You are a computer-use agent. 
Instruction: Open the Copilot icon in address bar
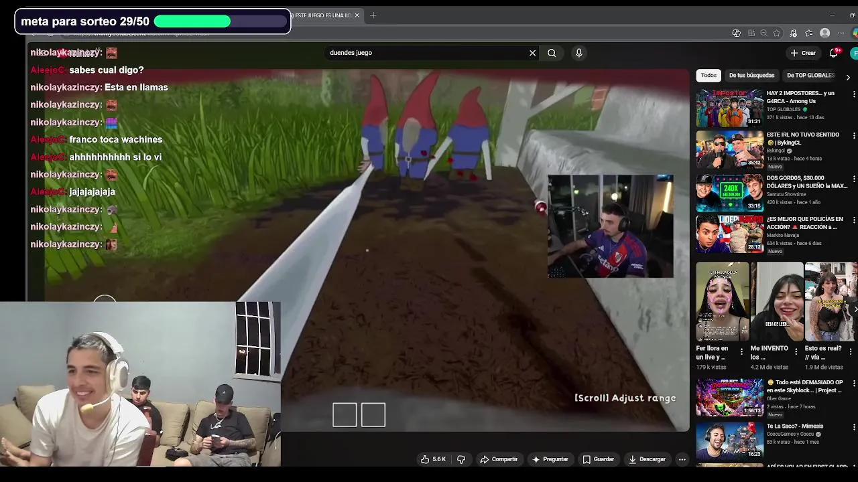click(x=737, y=33)
